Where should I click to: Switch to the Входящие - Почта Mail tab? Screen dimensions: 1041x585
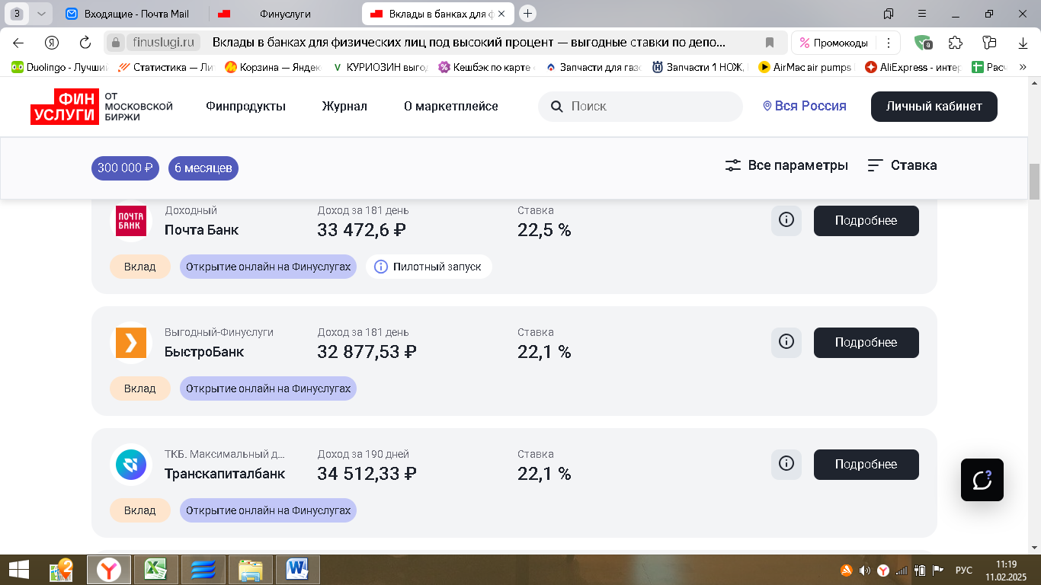point(127,14)
